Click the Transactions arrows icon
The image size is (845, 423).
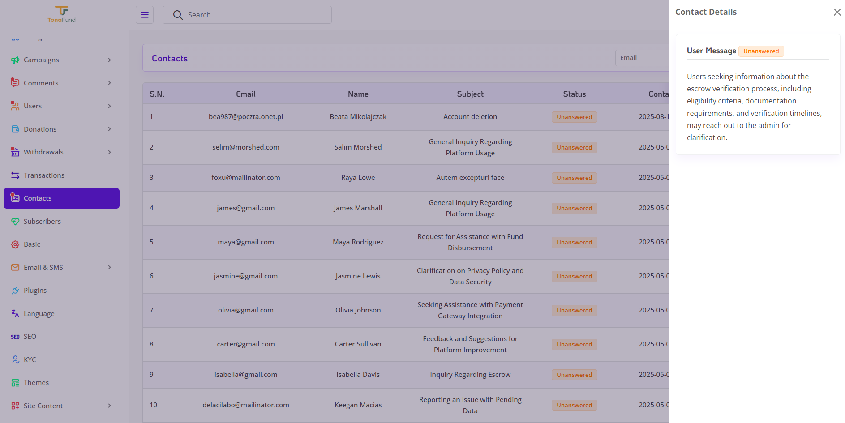[15, 175]
